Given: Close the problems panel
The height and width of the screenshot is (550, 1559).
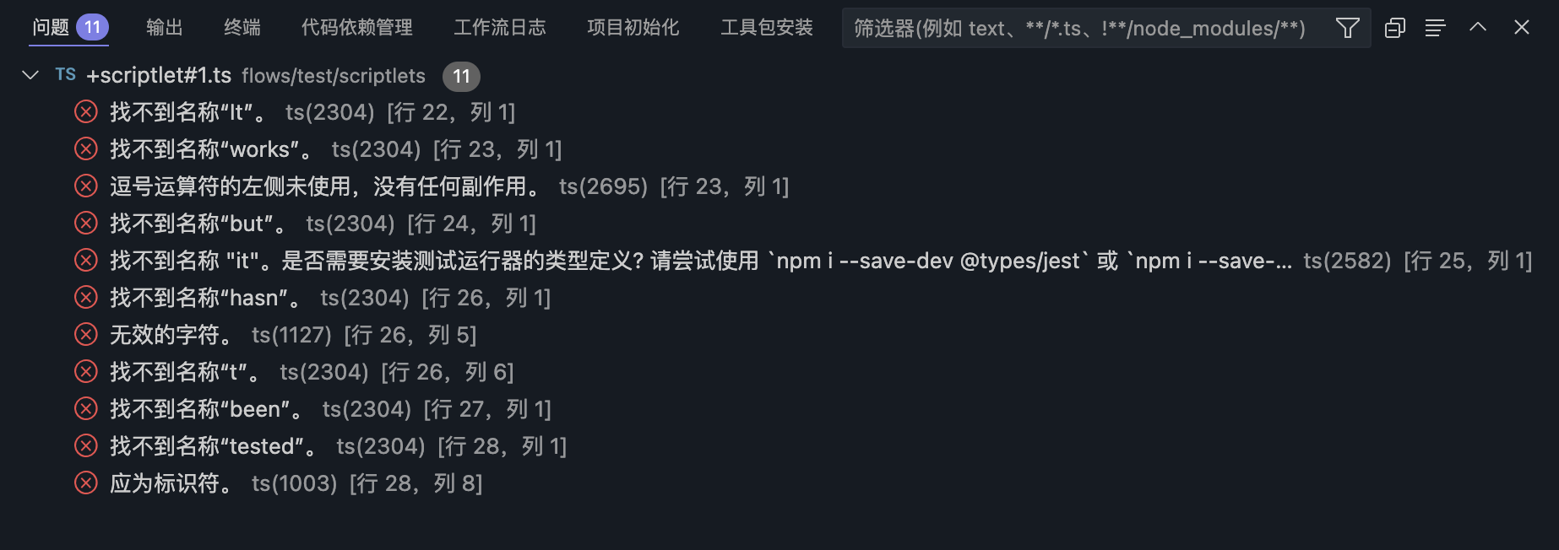Looking at the screenshot, I should tap(1522, 27).
